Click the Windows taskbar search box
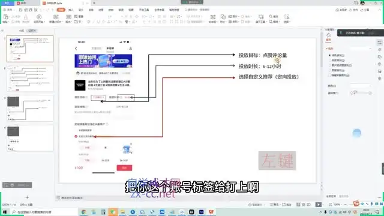The image size is (384, 216). coord(44,212)
